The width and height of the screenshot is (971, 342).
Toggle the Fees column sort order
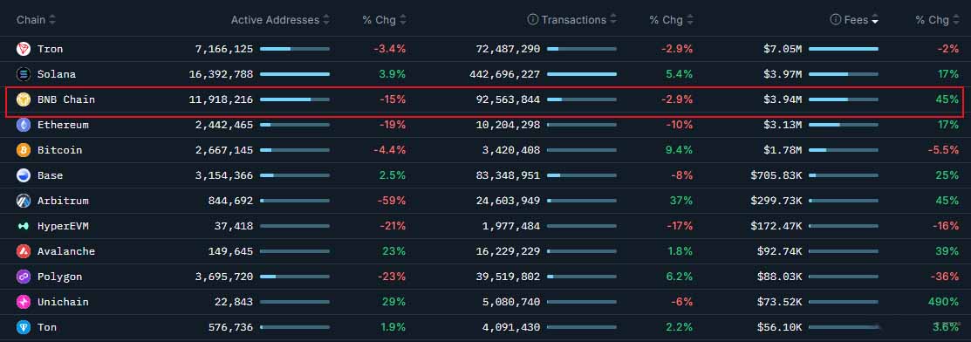tap(875, 20)
